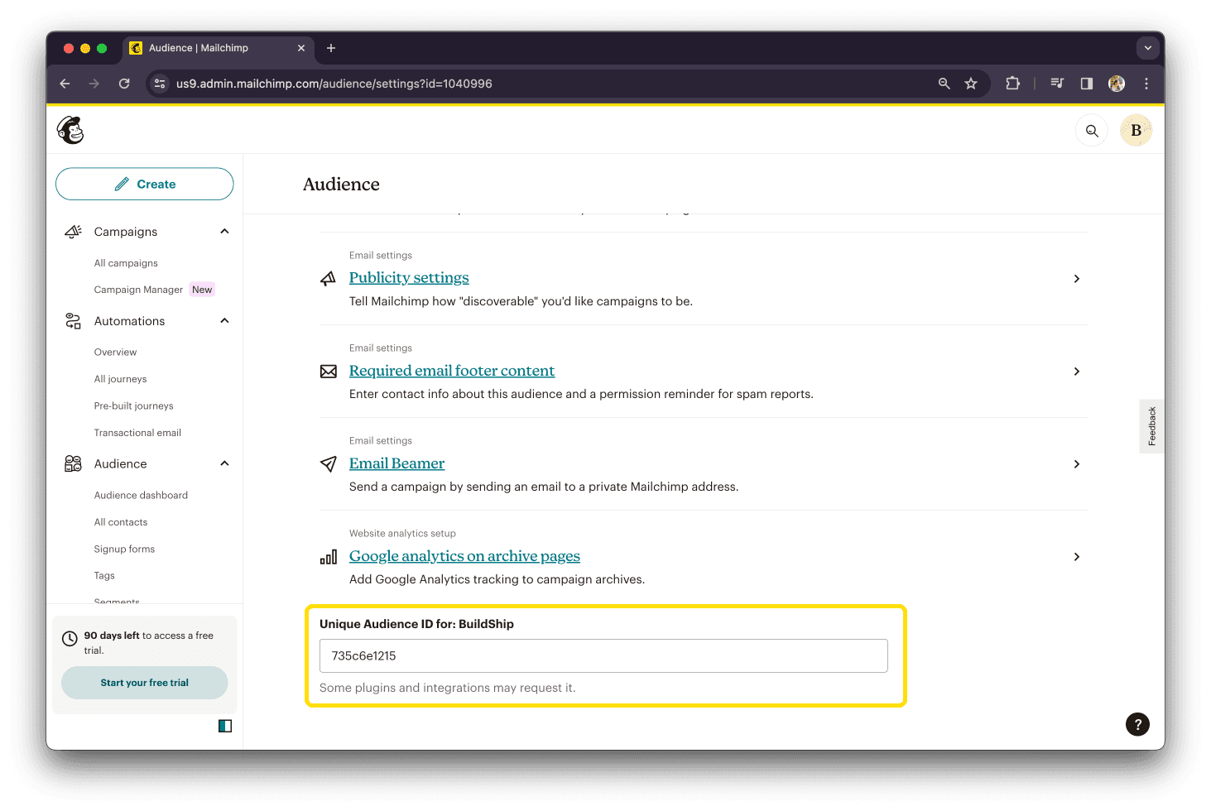
Task: Click the Automations icon in sidebar
Action: [73, 320]
